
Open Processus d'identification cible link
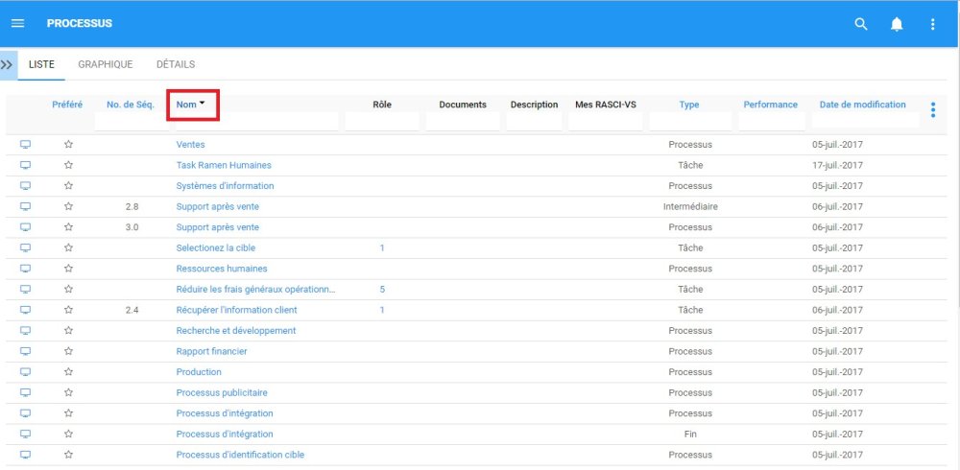[240, 455]
